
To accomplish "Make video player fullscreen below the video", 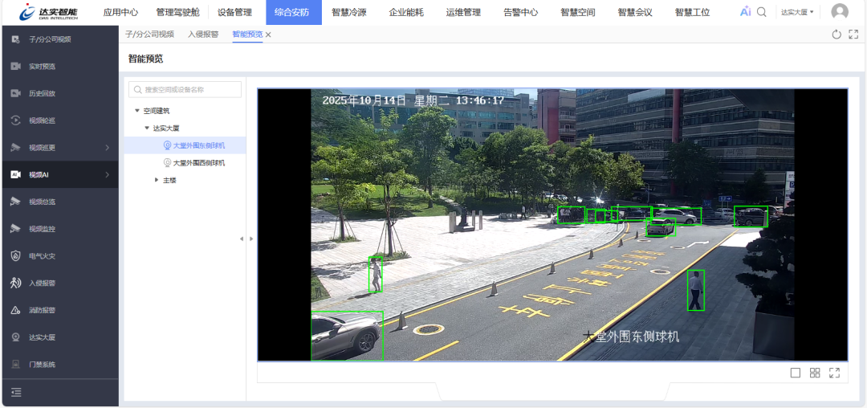I will pos(834,373).
